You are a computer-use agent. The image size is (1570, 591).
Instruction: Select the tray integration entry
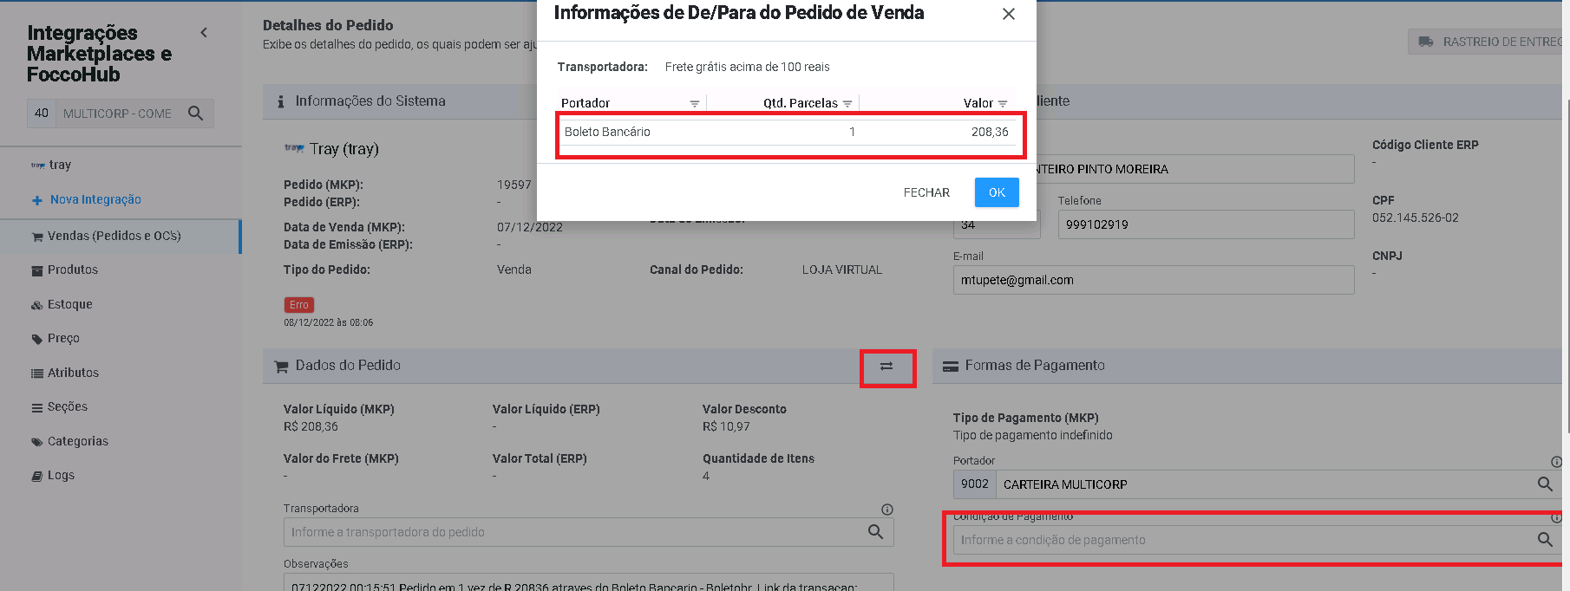pyautogui.click(x=51, y=165)
